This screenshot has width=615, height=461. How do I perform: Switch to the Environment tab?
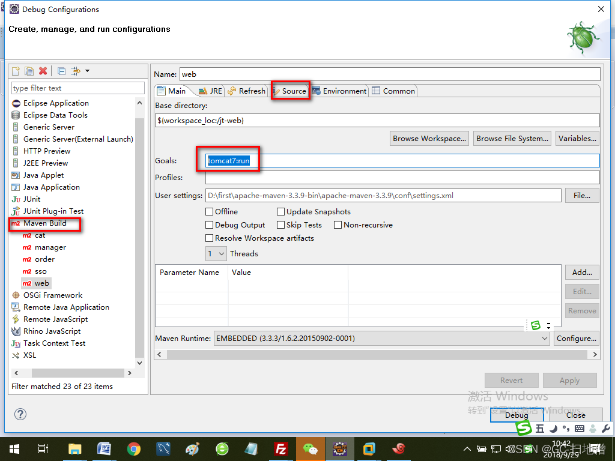click(339, 91)
